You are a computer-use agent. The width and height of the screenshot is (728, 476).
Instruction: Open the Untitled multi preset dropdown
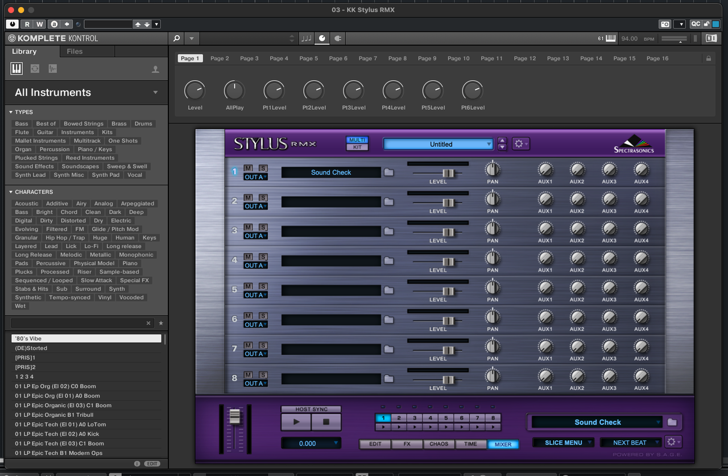tap(438, 144)
